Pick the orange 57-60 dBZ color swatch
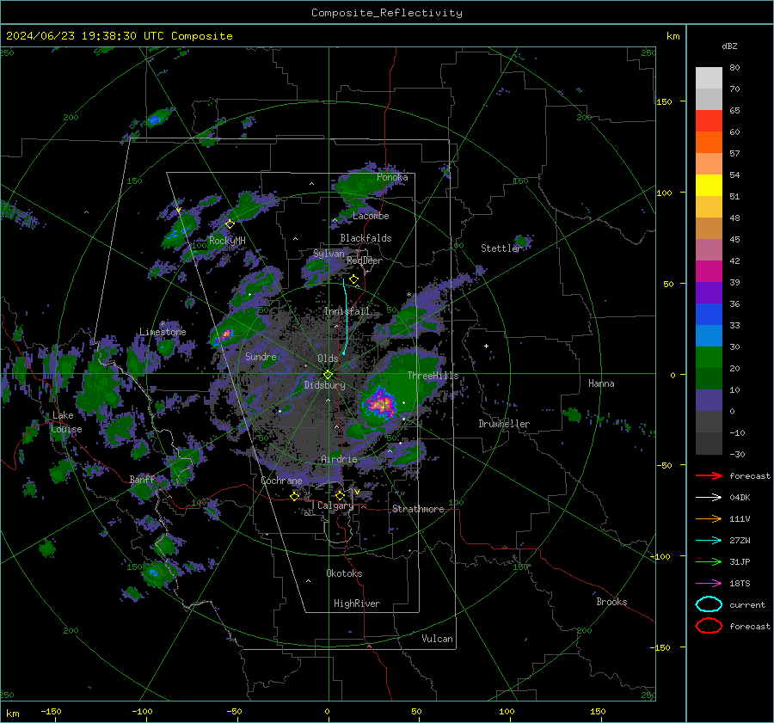This screenshot has width=774, height=723. coord(709,142)
